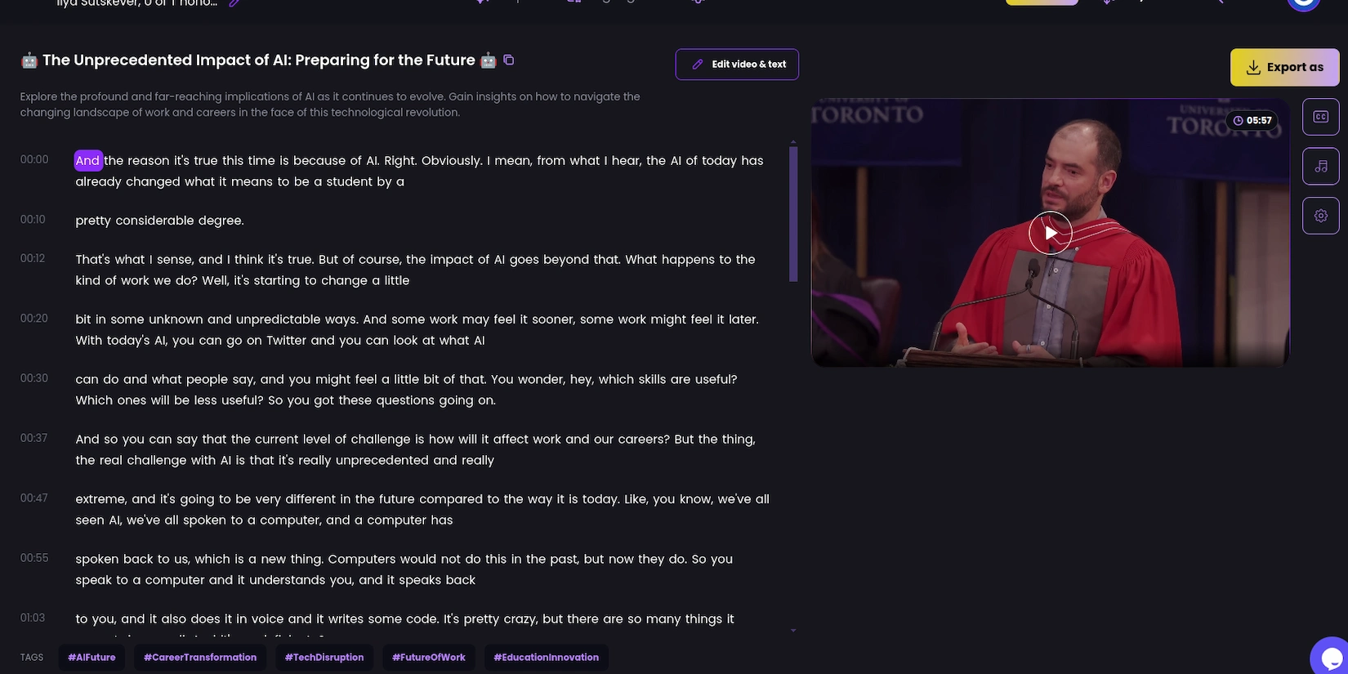Play the video preview
The width and height of the screenshot is (1348, 674).
1050,233
